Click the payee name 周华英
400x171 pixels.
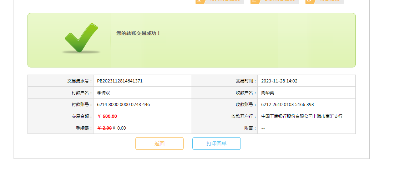pyautogui.click(x=268, y=93)
